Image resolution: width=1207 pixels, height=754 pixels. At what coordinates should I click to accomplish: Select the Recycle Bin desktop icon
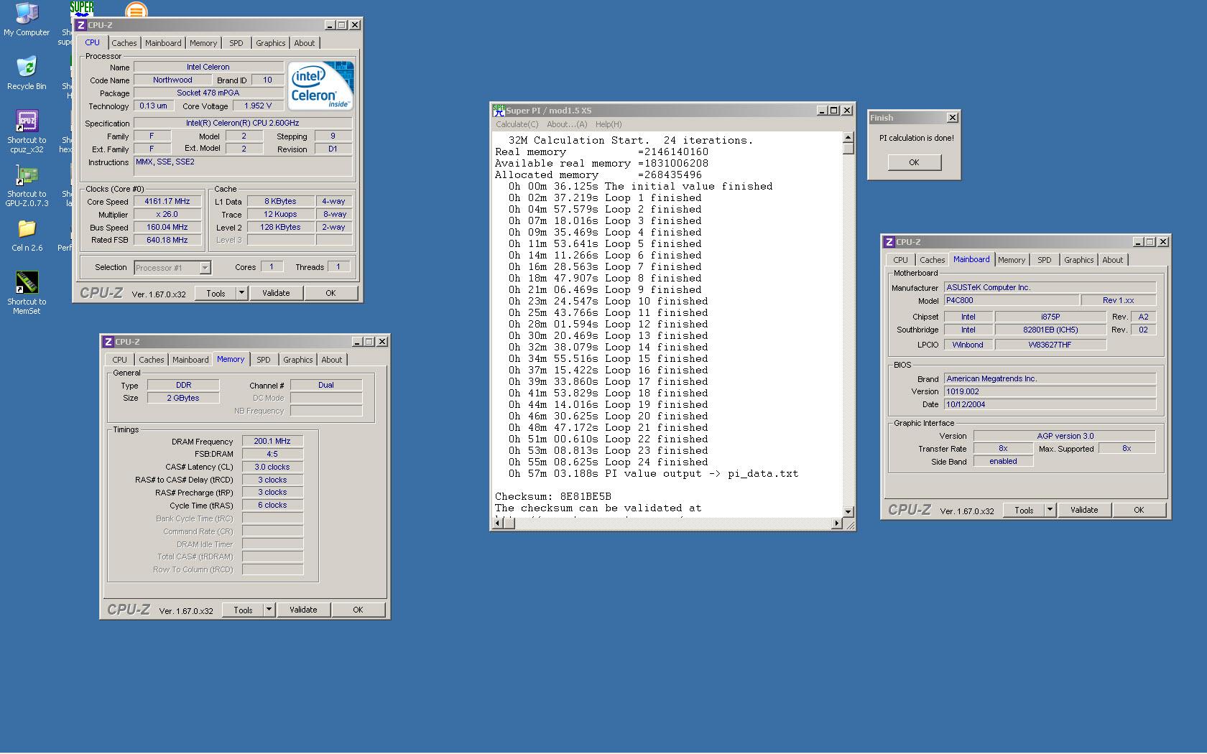tap(27, 73)
